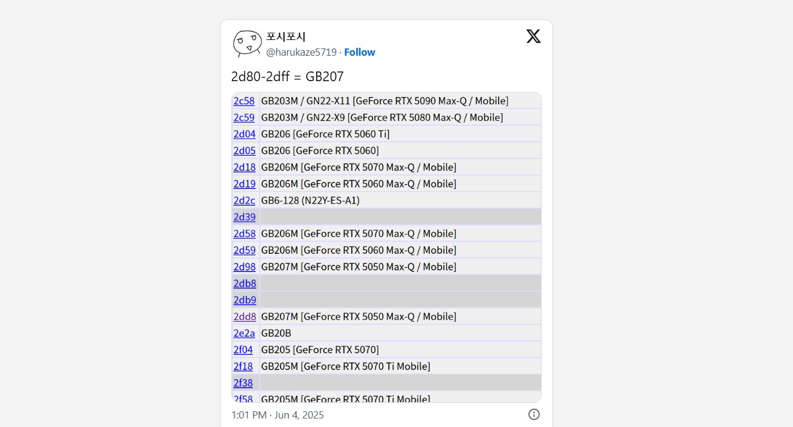Viewport: 793px width, 427px height.
Task: Click the author's profile avatar
Action: point(247,44)
